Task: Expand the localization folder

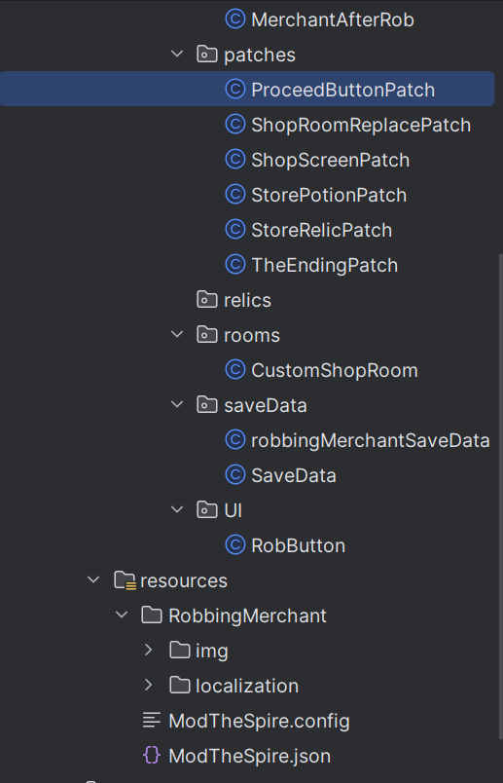Action: [x=148, y=686]
